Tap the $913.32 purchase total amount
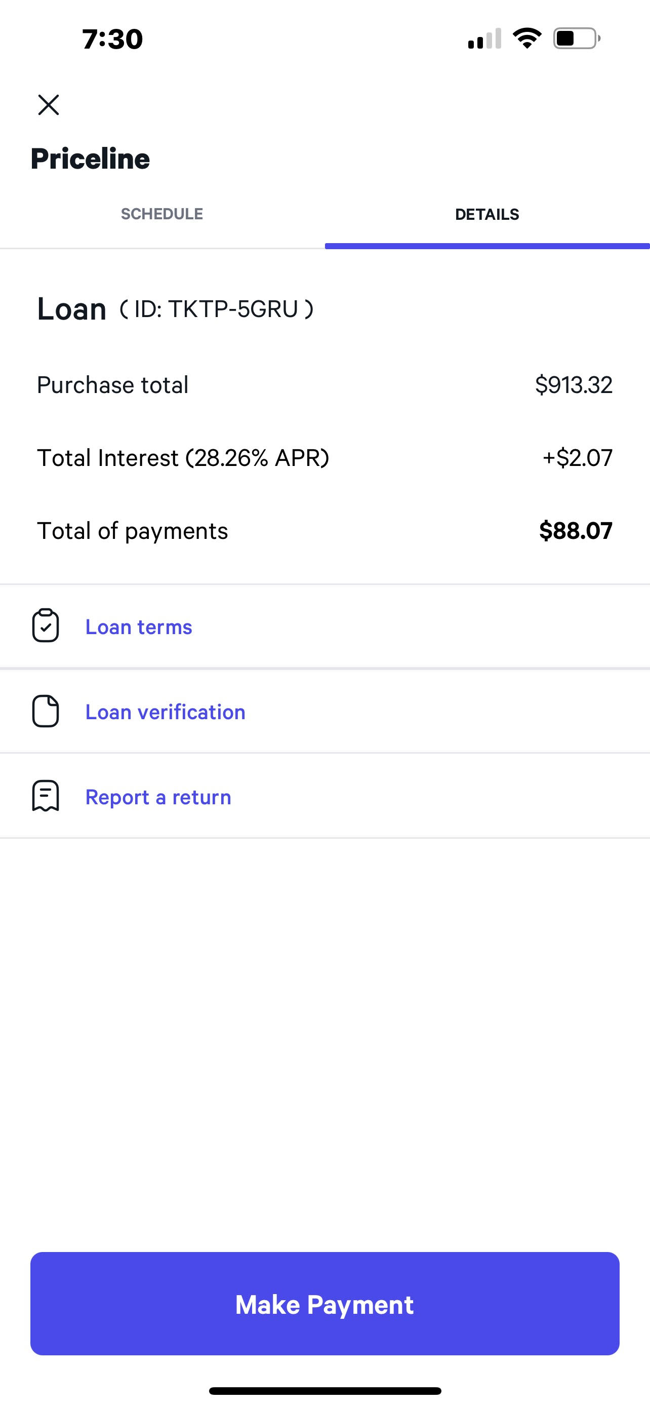This screenshot has width=650, height=1407. click(x=574, y=385)
